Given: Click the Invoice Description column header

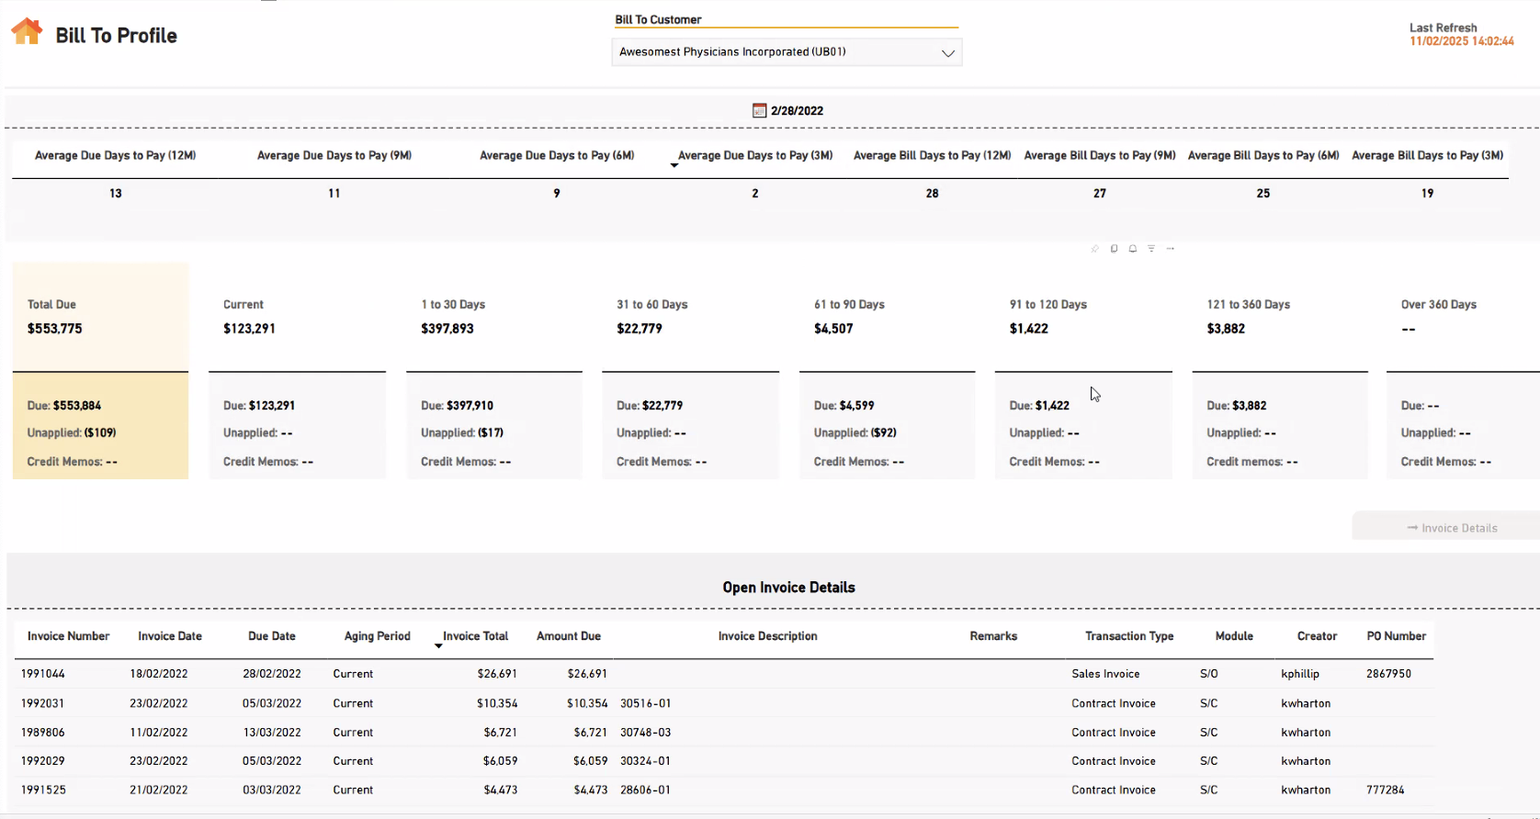Looking at the screenshot, I should coord(767,635).
